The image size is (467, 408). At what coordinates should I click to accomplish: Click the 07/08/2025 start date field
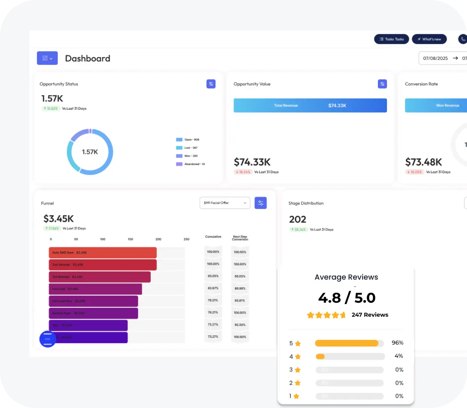435,58
